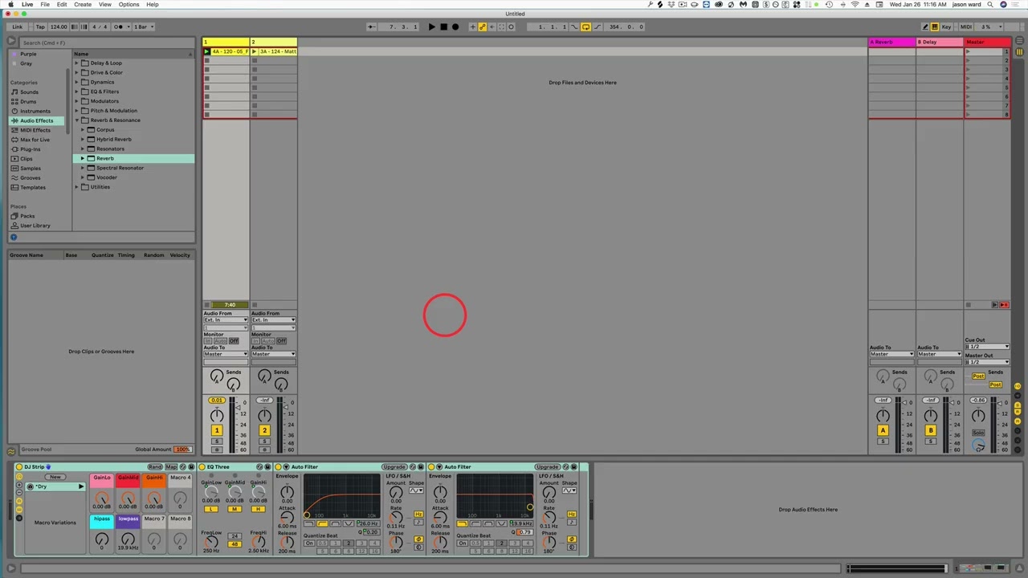Start playback with the Play button

[x=431, y=26]
